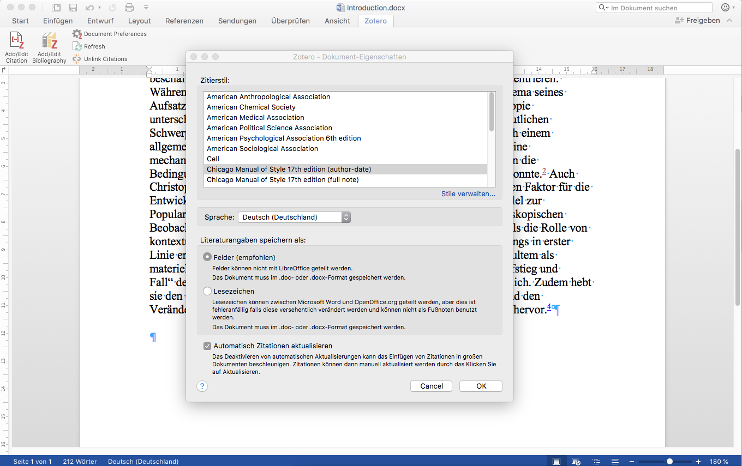This screenshot has height=466, width=742.
Task: Select American Anthropological Association style
Action: [346, 96]
